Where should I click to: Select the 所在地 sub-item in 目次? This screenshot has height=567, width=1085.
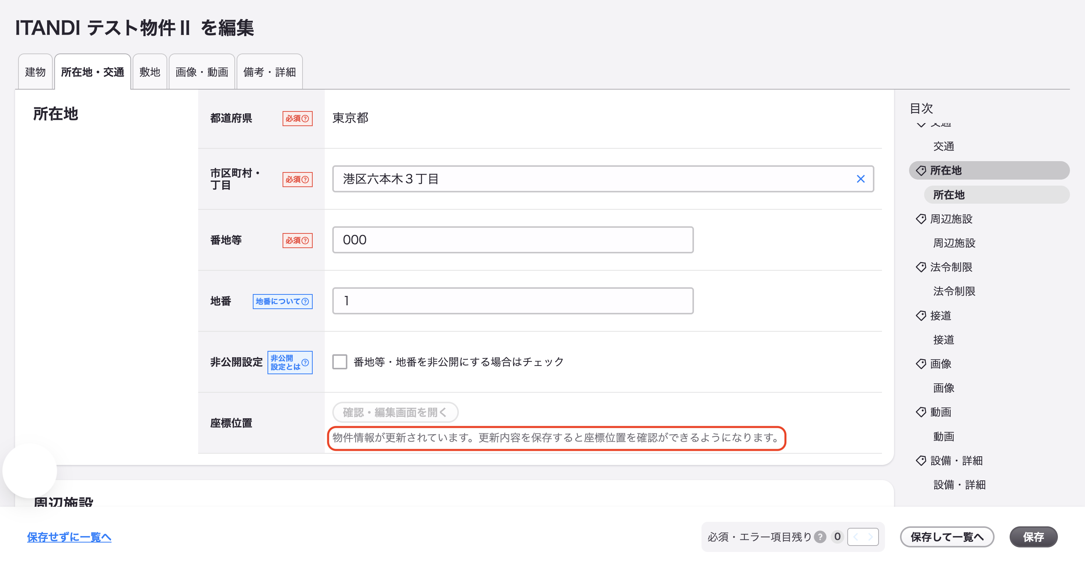996,195
